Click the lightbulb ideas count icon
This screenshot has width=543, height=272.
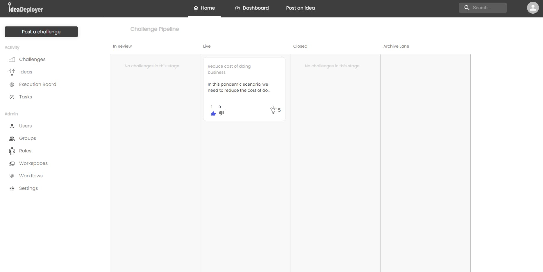pyautogui.click(x=273, y=110)
